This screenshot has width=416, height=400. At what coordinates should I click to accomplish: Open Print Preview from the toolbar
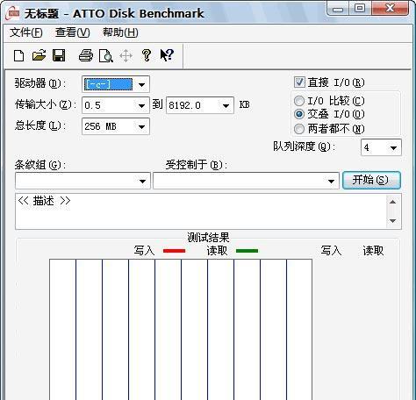point(106,55)
